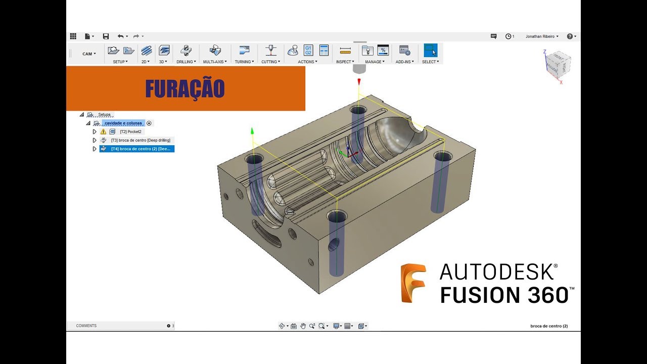Expand the [T4] broca de centro (2) operation

[95, 149]
